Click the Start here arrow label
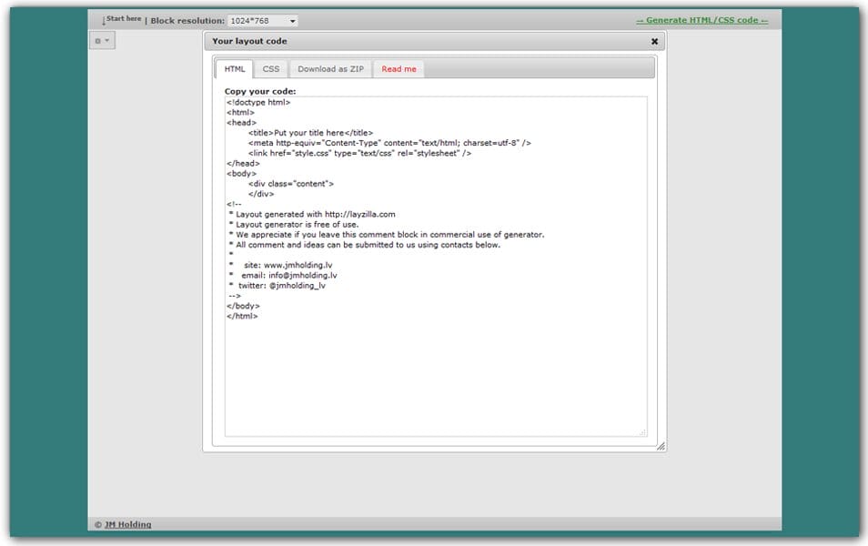The image size is (868, 546). coord(122,19)
